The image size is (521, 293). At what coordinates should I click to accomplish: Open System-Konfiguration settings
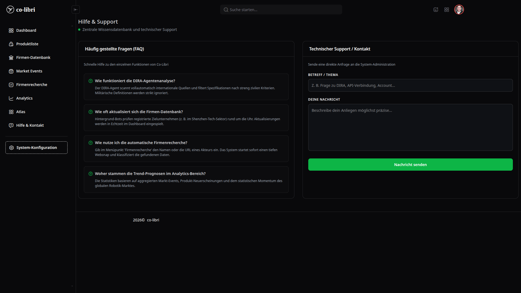tap(36, 148)
